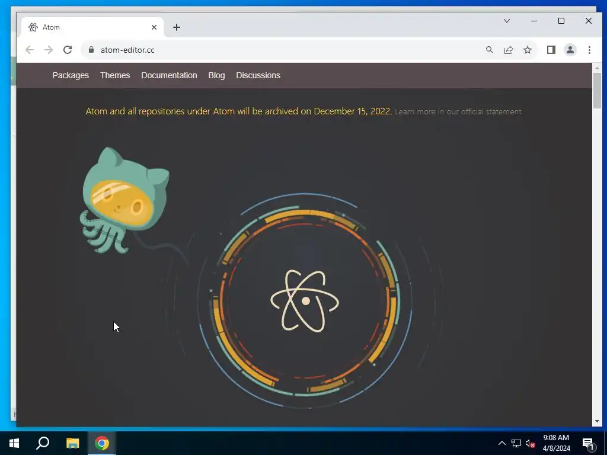This screenshot has height=455, width=607.
Task: Reload the atom-editor.cc page
Action: click(68, 50)
